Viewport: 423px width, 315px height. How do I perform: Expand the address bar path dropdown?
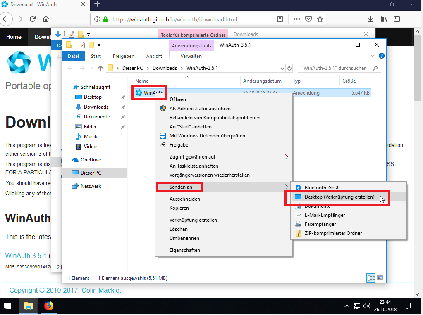[282, 68]
